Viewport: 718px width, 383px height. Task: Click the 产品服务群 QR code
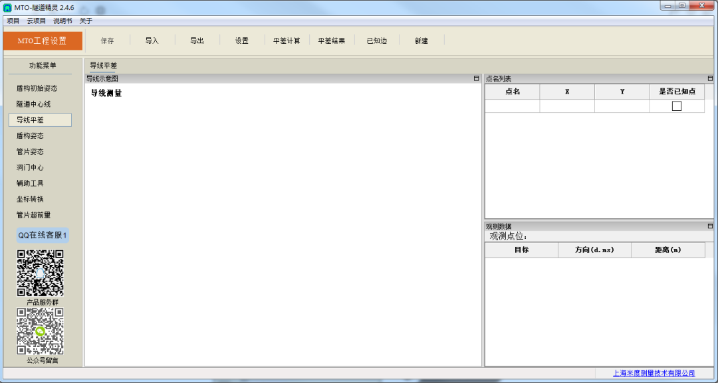pyautogui.click(x=41, y=273)
